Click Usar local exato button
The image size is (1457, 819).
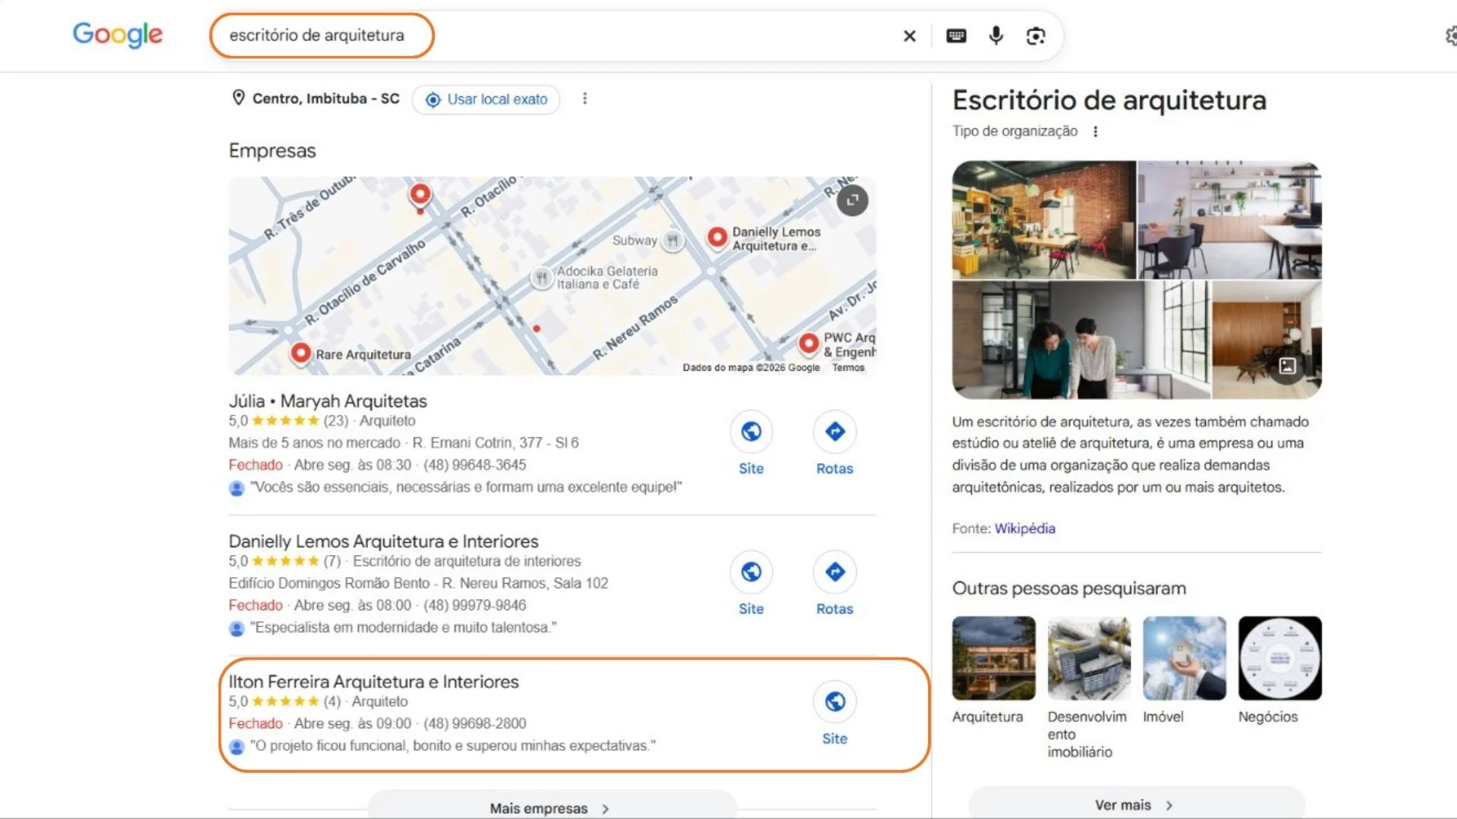point(486,99)
